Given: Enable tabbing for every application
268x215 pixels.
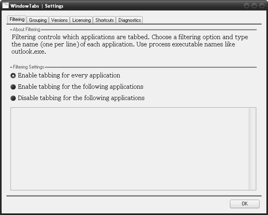Looking at the screenshot, I should (13, 76).
